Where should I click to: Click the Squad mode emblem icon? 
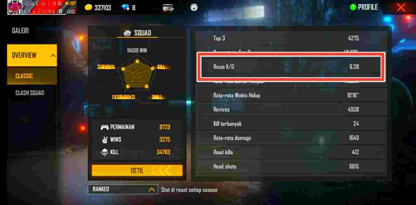point(127,33)
